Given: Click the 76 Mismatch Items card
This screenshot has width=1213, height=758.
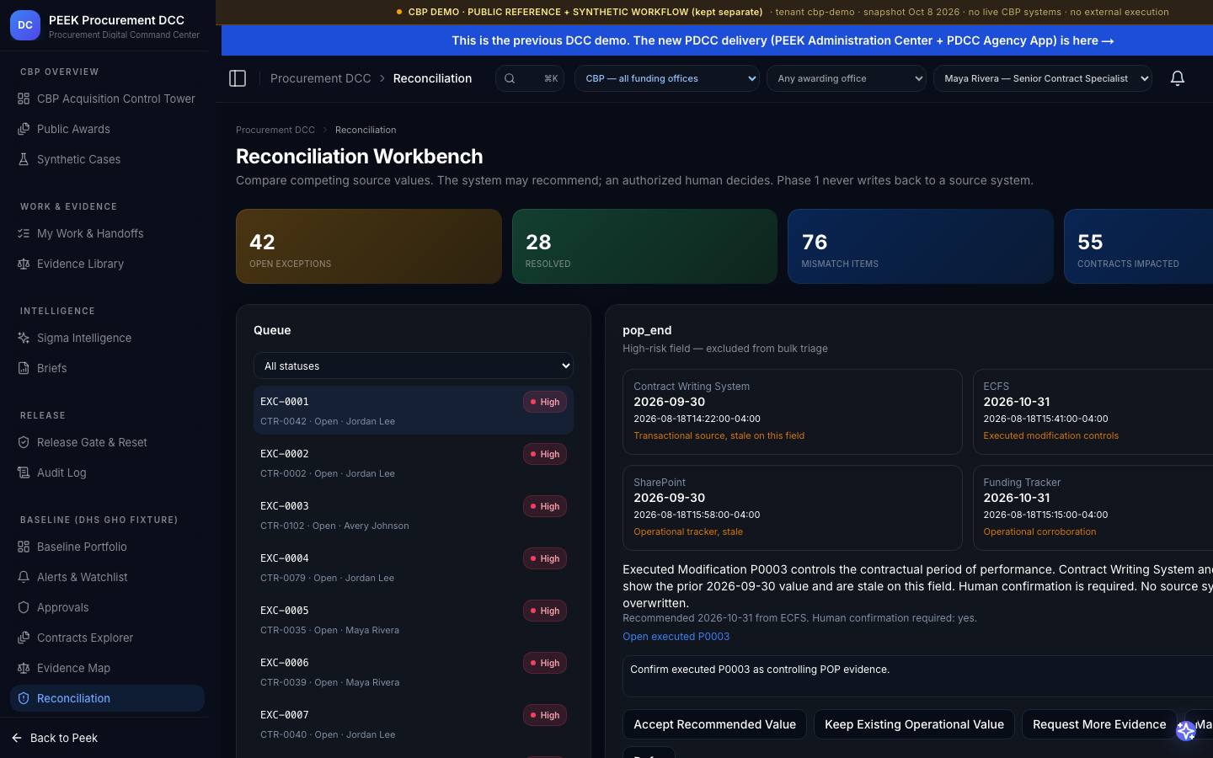Looking at the screenshot, I should 921,246.
